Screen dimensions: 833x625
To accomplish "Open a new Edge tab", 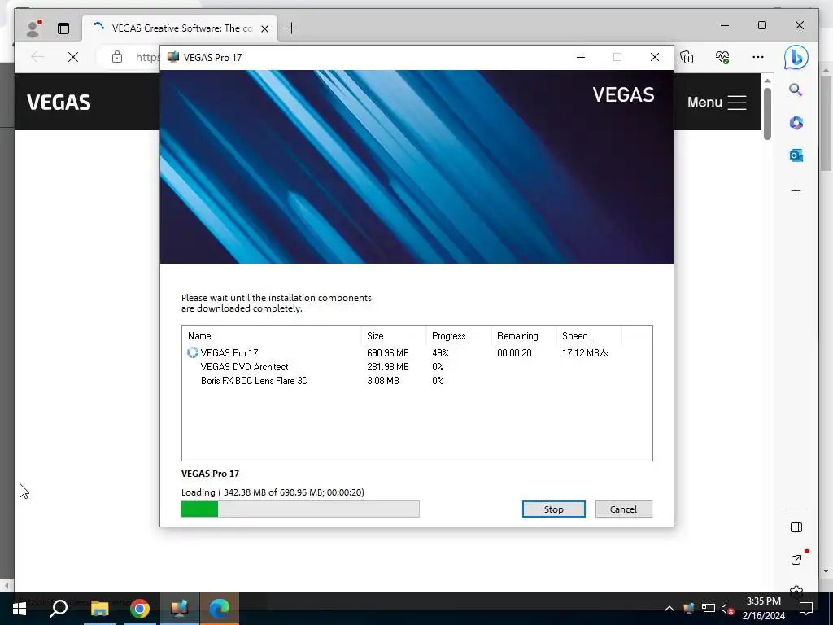I will pos(292,28).
